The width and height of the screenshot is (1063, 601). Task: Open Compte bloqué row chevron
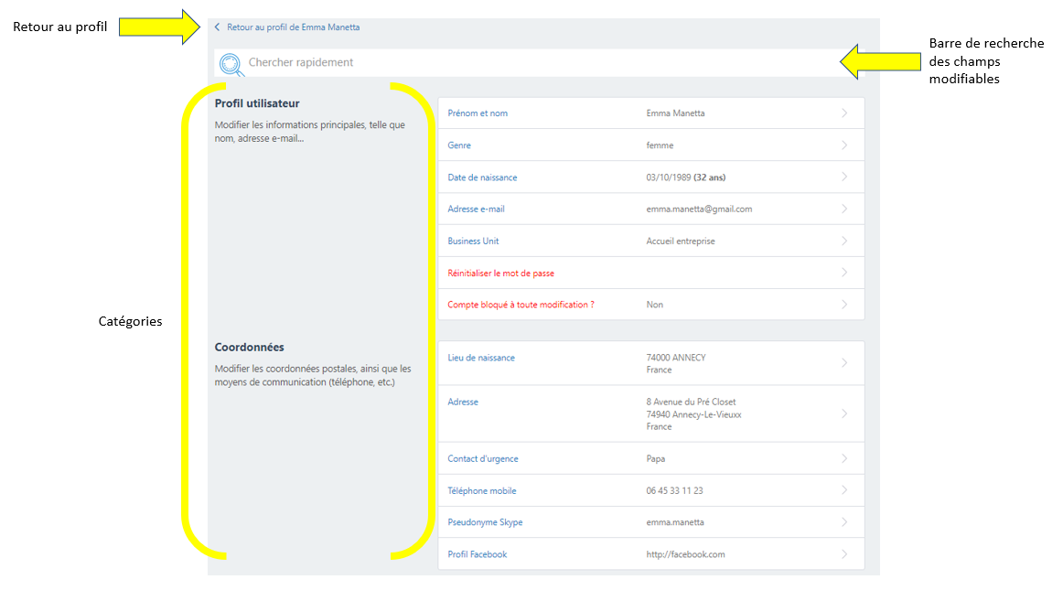click(x=843, y=305)
